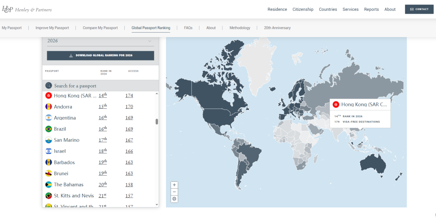Switch to the Compare My Passport tab
The image size is (436, 218).
pos(100,28)
